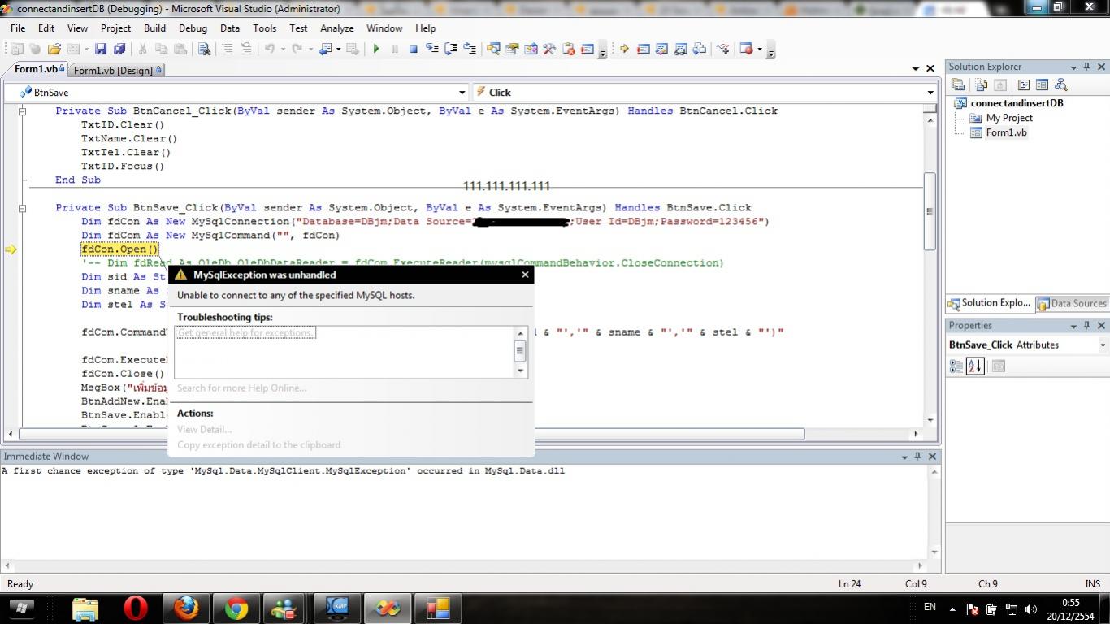Click the Navigate Backward toolbar icon
This screenshot has width=1110, height=624.
coord(326,49)
